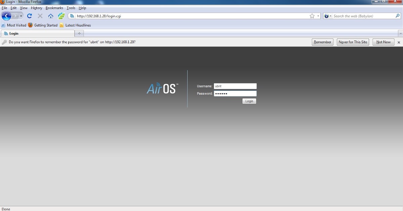The width and height of the screenshot is (403, 211).
Task: Click the search magnifier icon
Action: pos(398,16)
